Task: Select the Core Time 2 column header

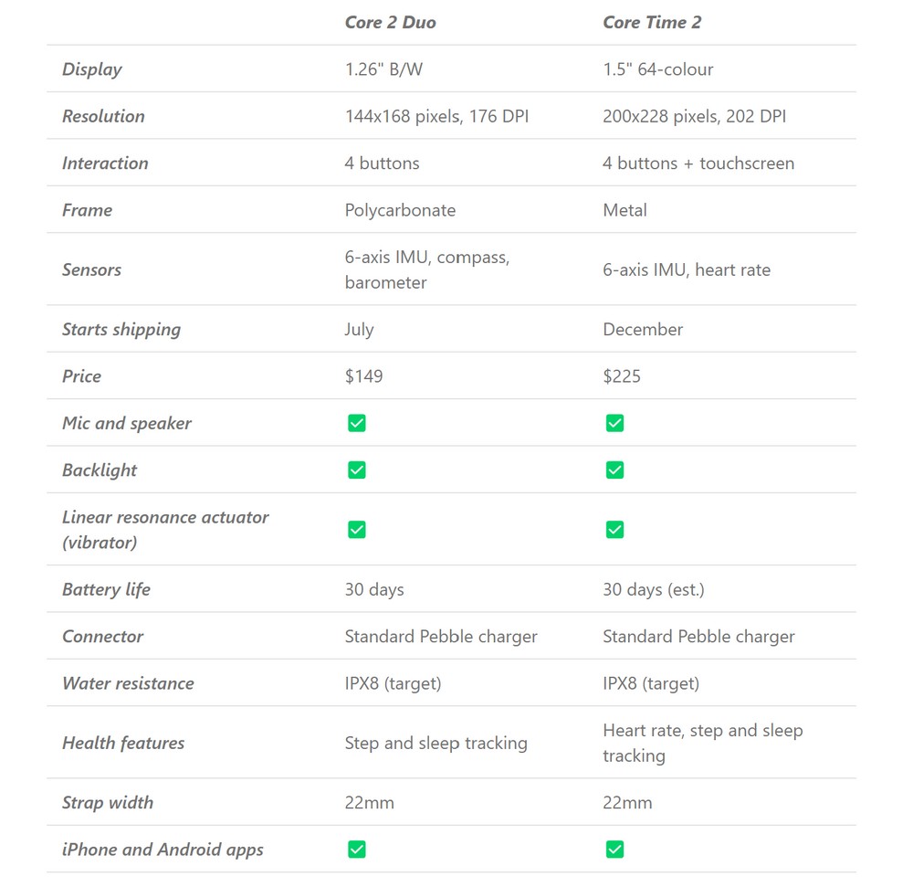Action: [x=652, y=22]
